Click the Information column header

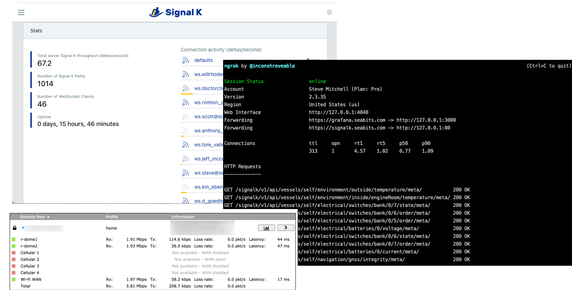click(183, 217)
